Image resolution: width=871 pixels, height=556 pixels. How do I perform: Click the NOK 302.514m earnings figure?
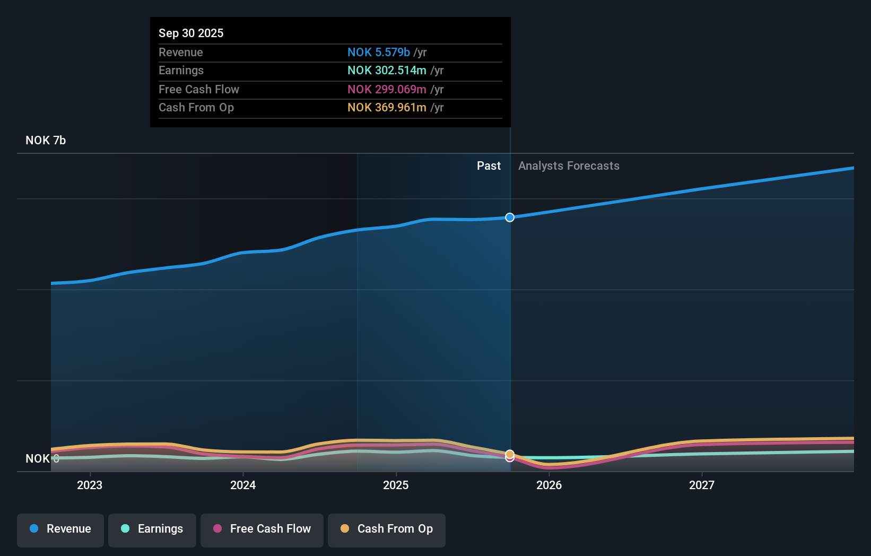pyautogui.click(x=388, y=71)
